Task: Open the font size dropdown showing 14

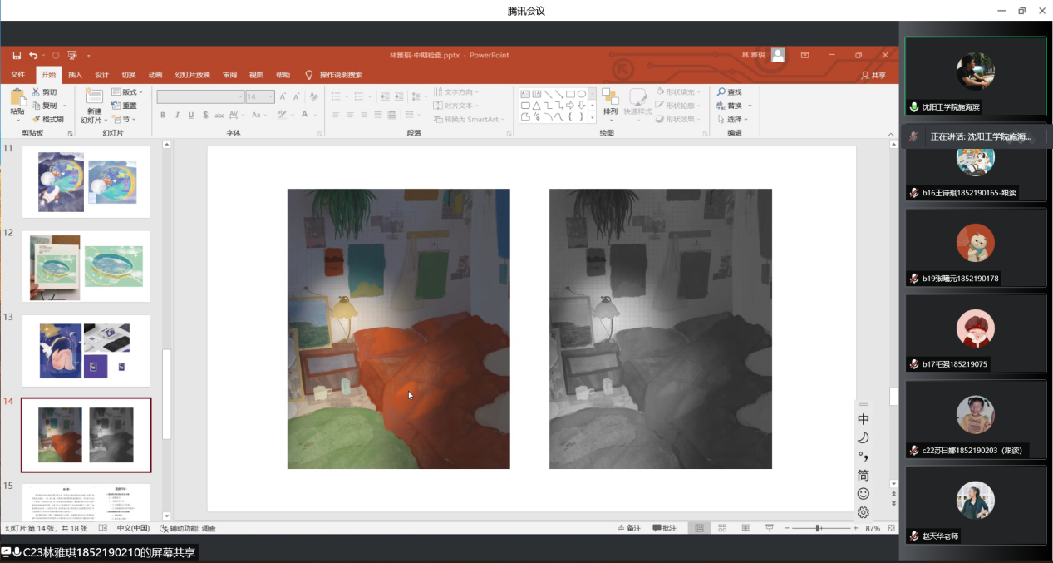Action: (x=271, y=96)
